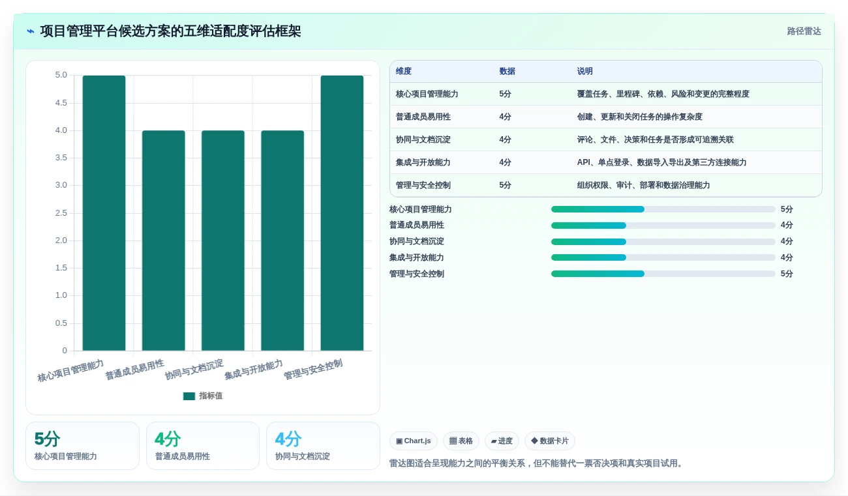848x496 pixels.
Task: Click the 维度 column header
Action: (x=404, y=72)
